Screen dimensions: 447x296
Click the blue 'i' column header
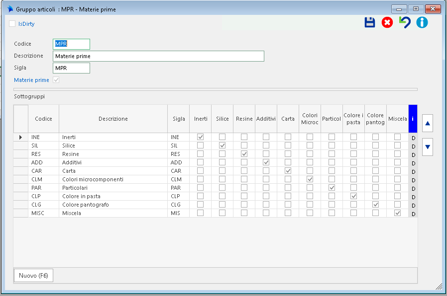(413, 119)
